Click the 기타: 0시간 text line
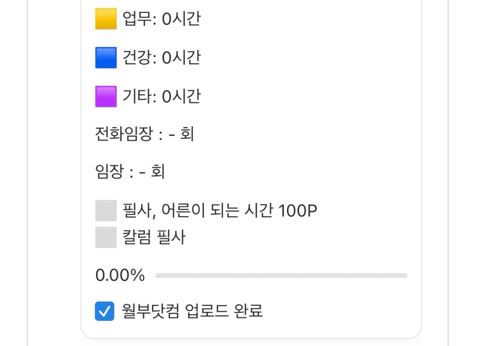 coord(161,96)
